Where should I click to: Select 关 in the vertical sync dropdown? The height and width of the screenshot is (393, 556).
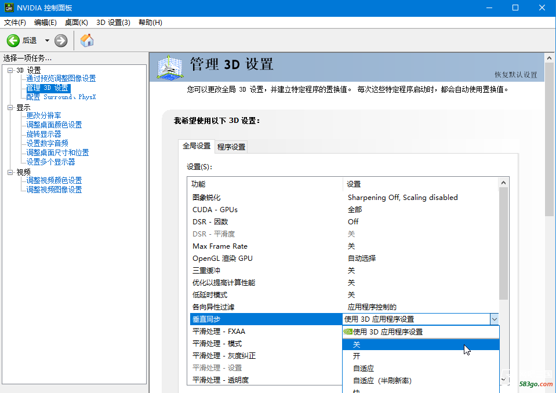point(357,344)
